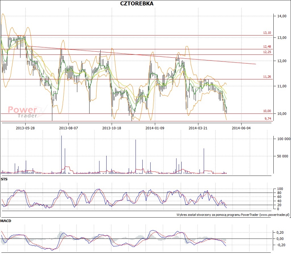Select the STS indicator heading

4,179
